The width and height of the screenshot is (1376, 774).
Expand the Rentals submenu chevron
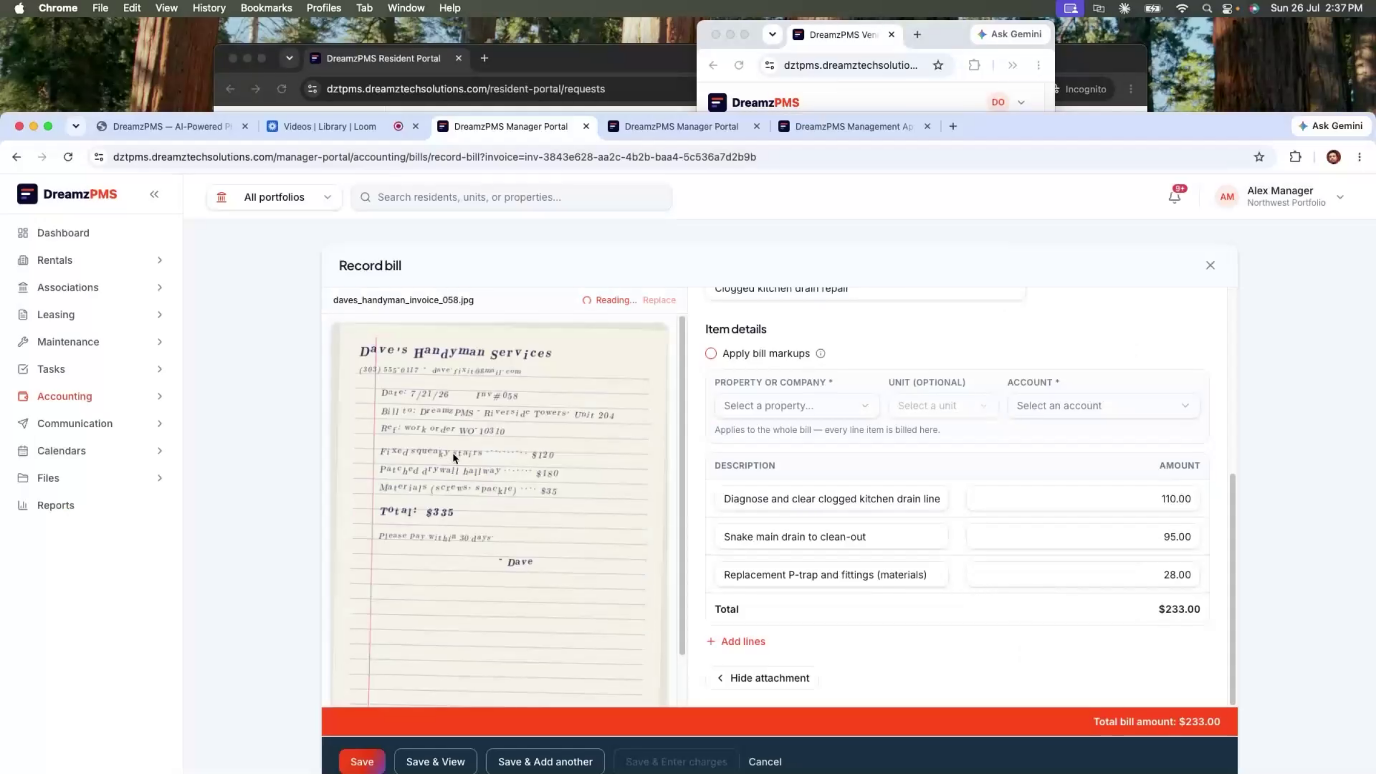(160, 260)
